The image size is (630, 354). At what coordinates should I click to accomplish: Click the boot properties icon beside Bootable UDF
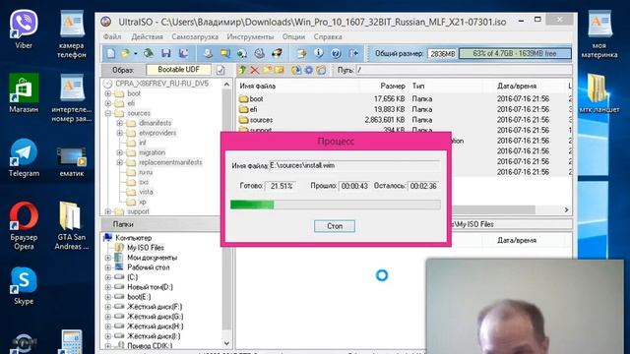click(220, 70)
